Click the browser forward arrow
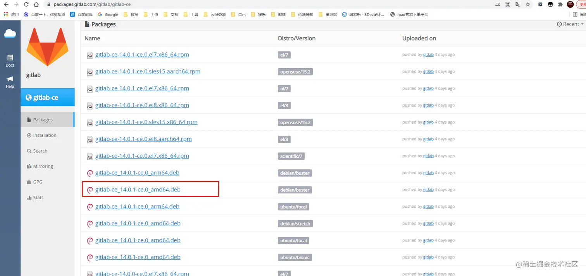Viewport: 586px width, 276px height. pos(16,5)
